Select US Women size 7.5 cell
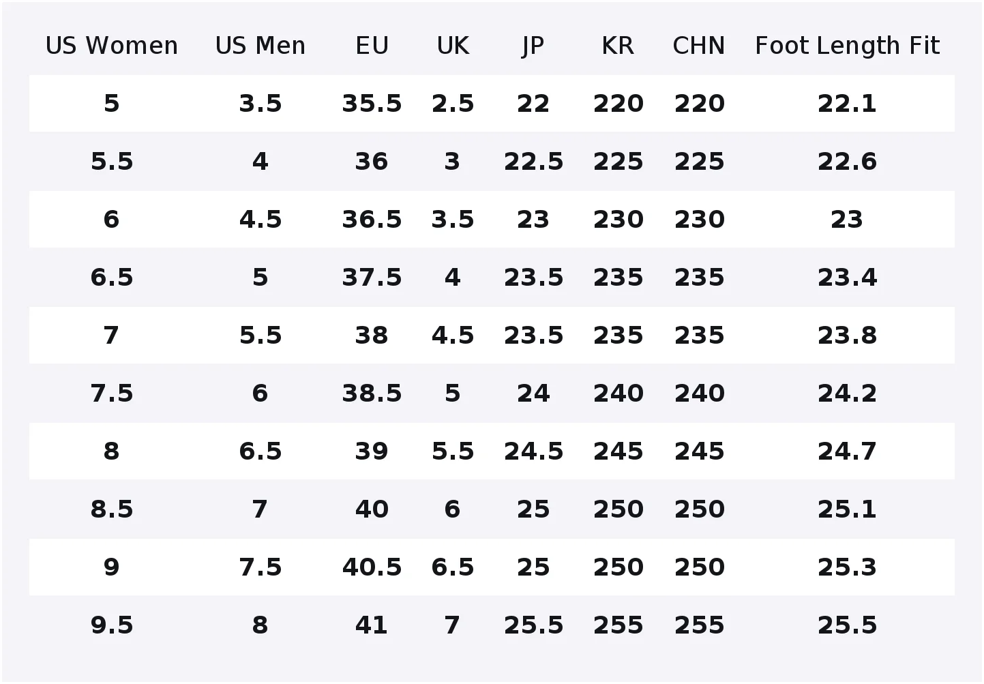Viewport: 984px width, 684px height. [112, 393]
